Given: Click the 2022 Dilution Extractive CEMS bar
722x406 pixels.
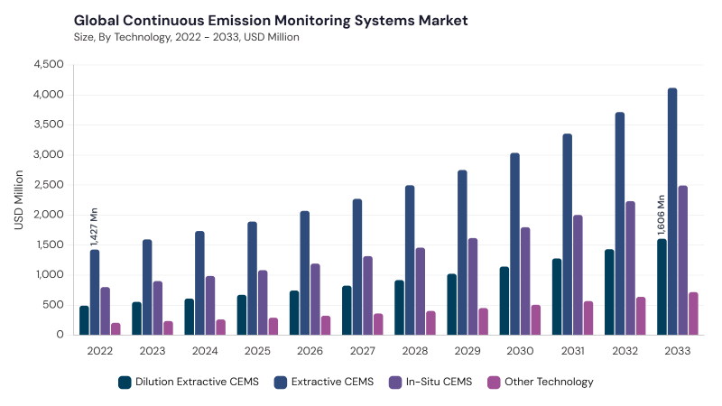Looking at the screenshot, I should [x=84, y=320].
